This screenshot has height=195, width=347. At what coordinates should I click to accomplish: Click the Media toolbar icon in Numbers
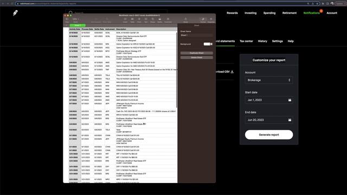tap(159, 20)
